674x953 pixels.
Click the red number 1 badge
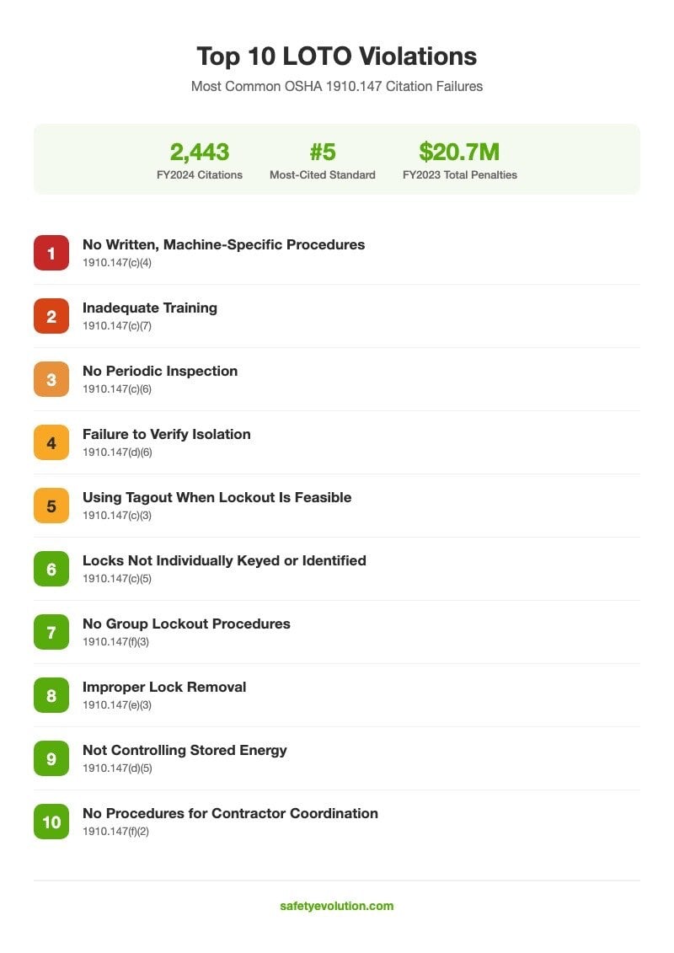[x=51, y=253]
